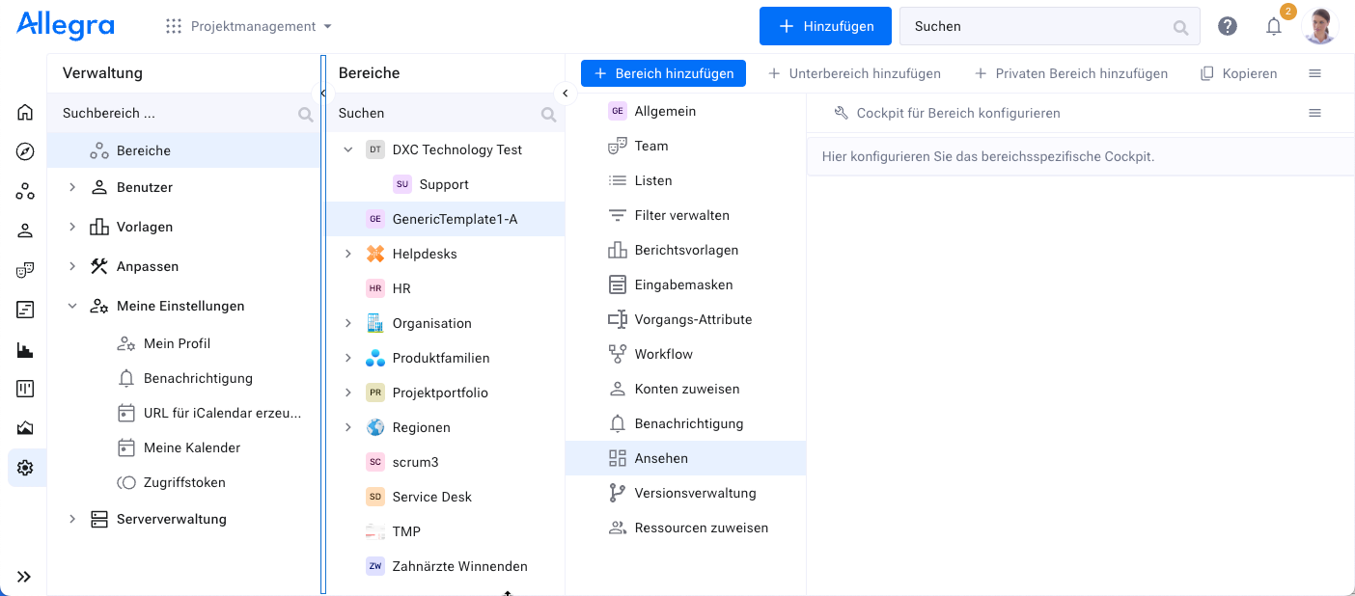Image resolution: width=1355 pixels, height=596 pixels.
Task: Open the notifications bell
Action: (1274, 26)
